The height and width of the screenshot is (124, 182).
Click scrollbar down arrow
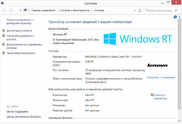point(179,121)
